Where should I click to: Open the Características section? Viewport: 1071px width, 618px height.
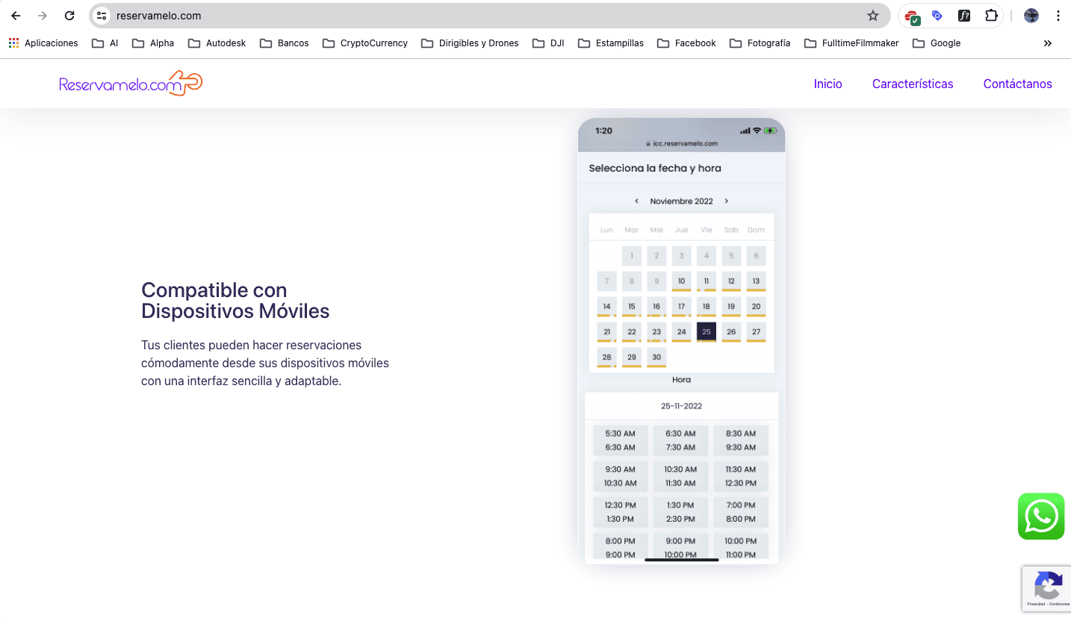click(x=913, y=84)
